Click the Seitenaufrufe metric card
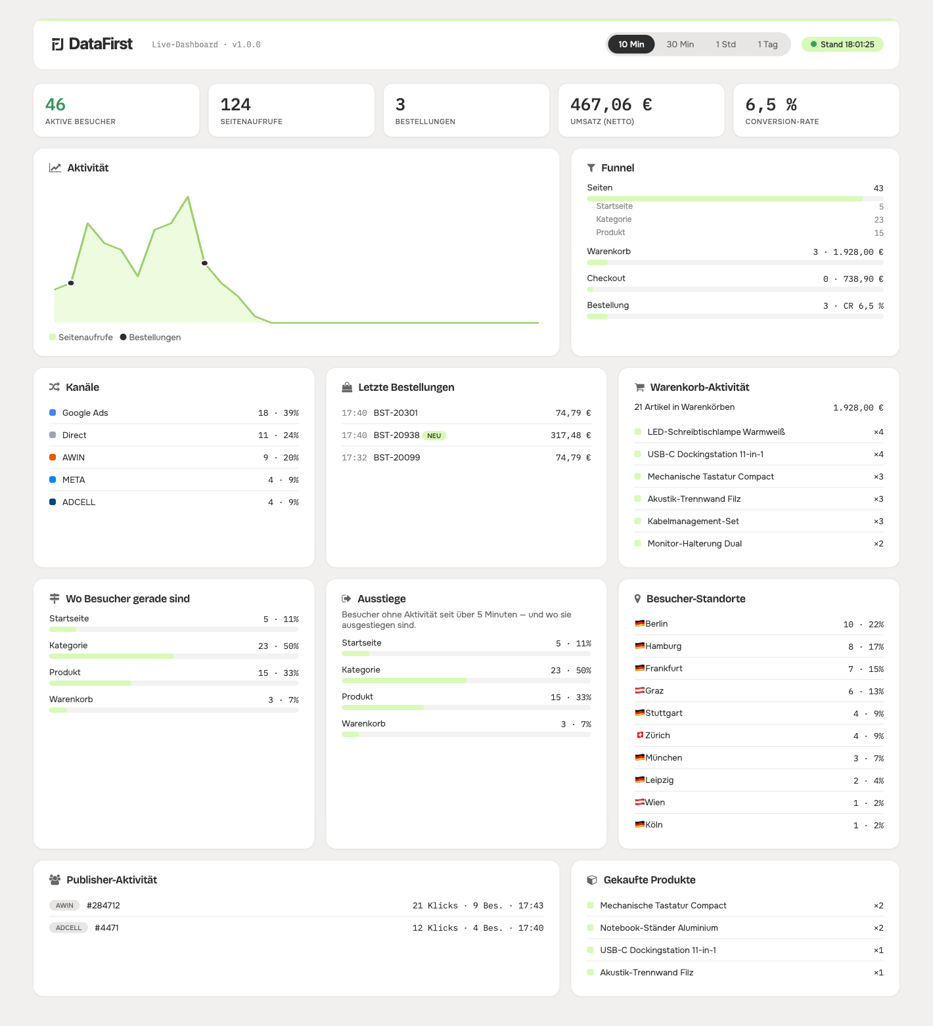This screenshot has height=1026, width=933. pyautogui.click(x=291, y=110)
